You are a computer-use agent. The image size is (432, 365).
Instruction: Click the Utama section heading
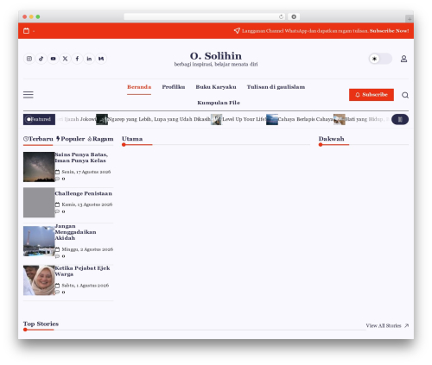(x=132, y=139)
